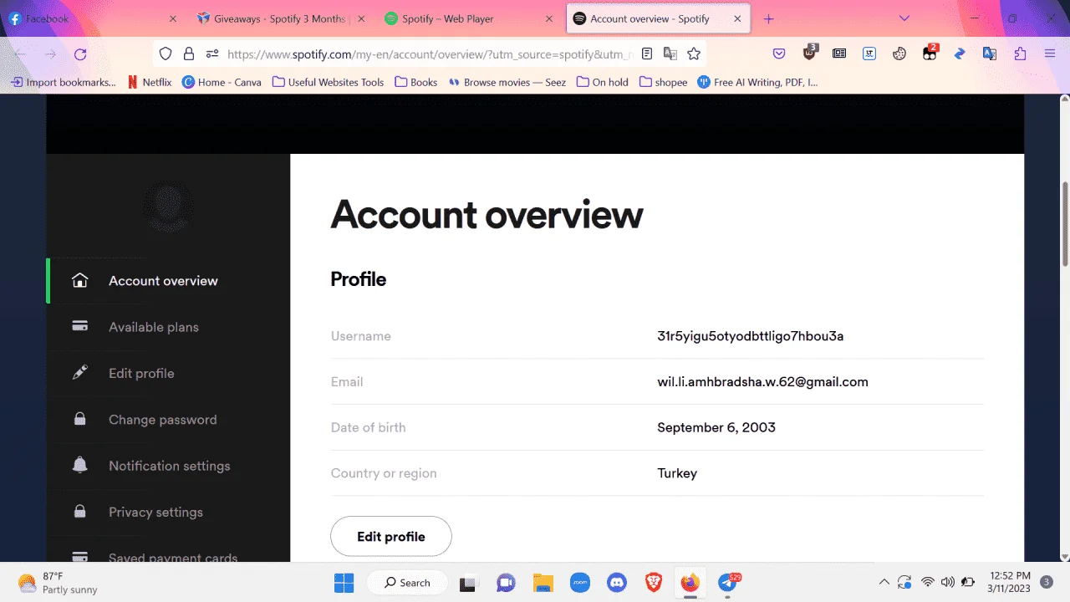Click the profile avatar in the sidebar

click(168, 207)
